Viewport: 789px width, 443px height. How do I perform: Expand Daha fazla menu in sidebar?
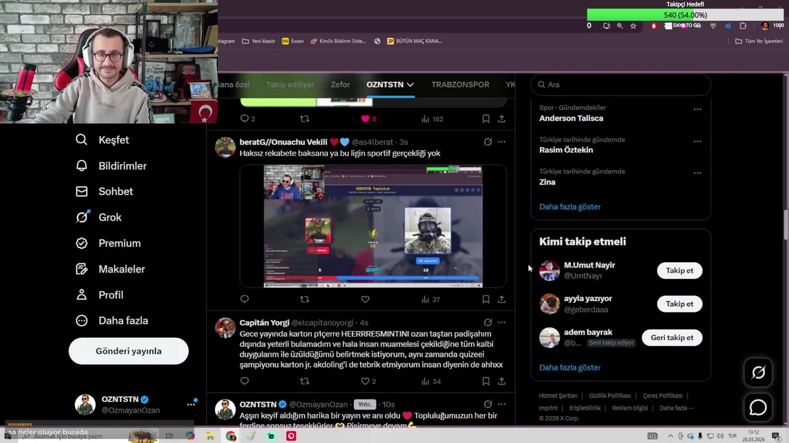tap(112, 321)
